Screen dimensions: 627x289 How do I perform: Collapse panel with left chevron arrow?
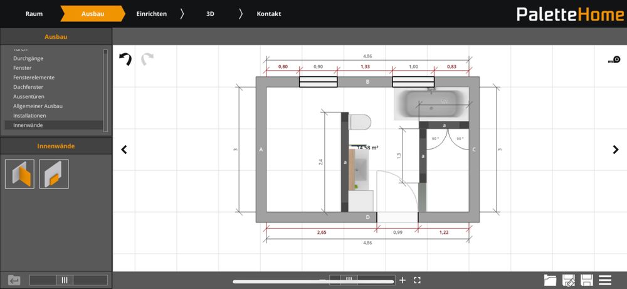[124, 150]
